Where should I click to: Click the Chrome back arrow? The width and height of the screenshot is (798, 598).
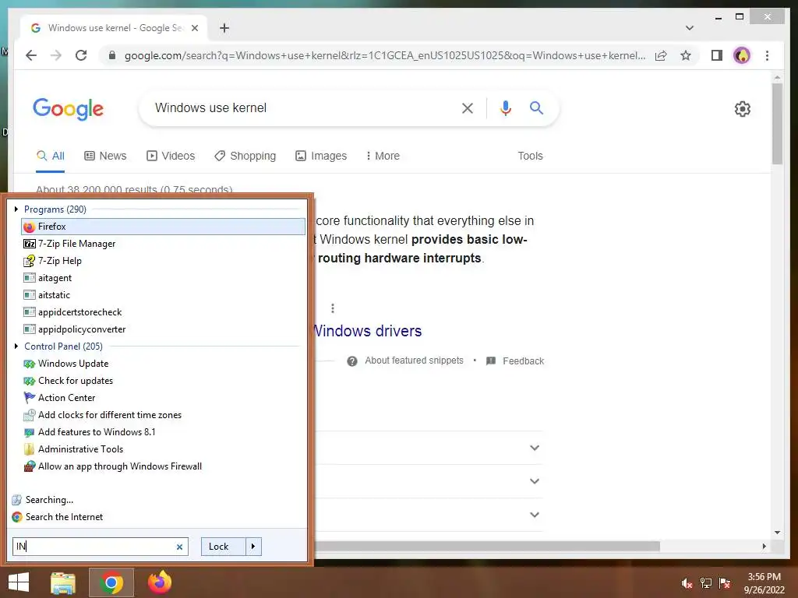point(31,55)
